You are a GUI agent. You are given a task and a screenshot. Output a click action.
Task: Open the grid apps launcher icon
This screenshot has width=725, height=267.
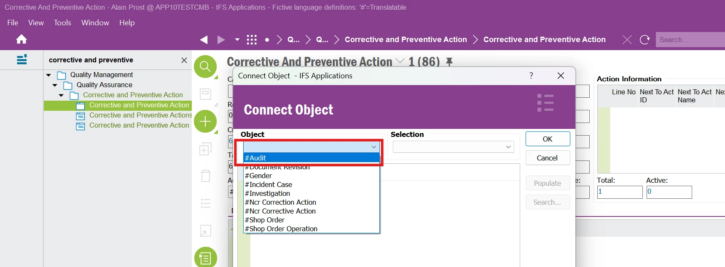click(x=252, y=40)
